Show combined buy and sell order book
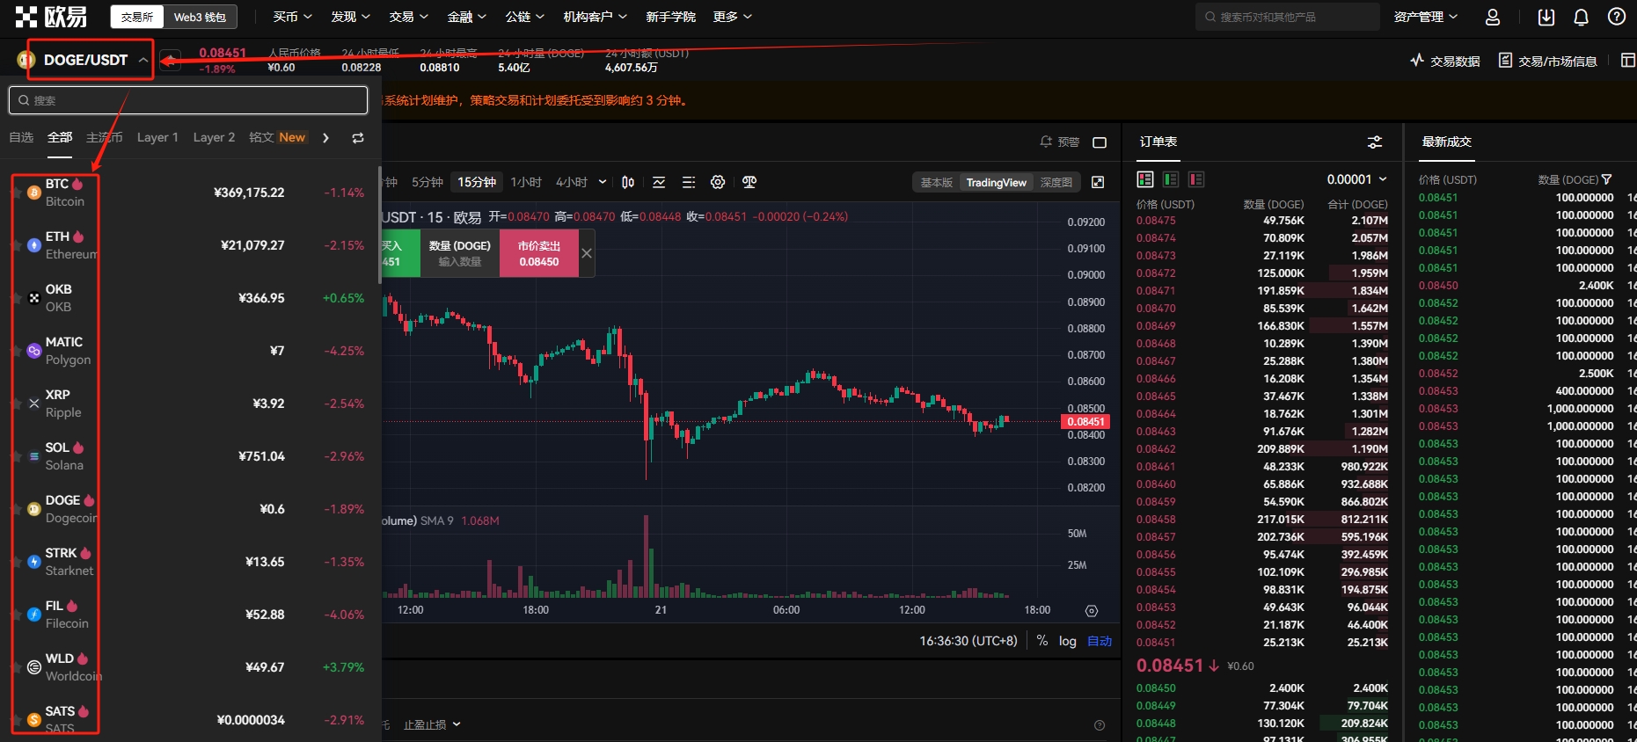This screenshot has height=742, width=1637. point(1145,179)
